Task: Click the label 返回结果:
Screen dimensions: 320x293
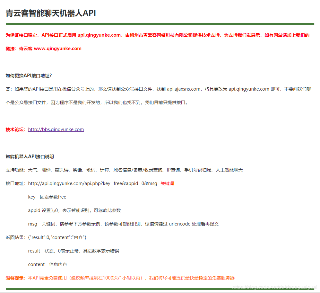Action: (16, 237)
